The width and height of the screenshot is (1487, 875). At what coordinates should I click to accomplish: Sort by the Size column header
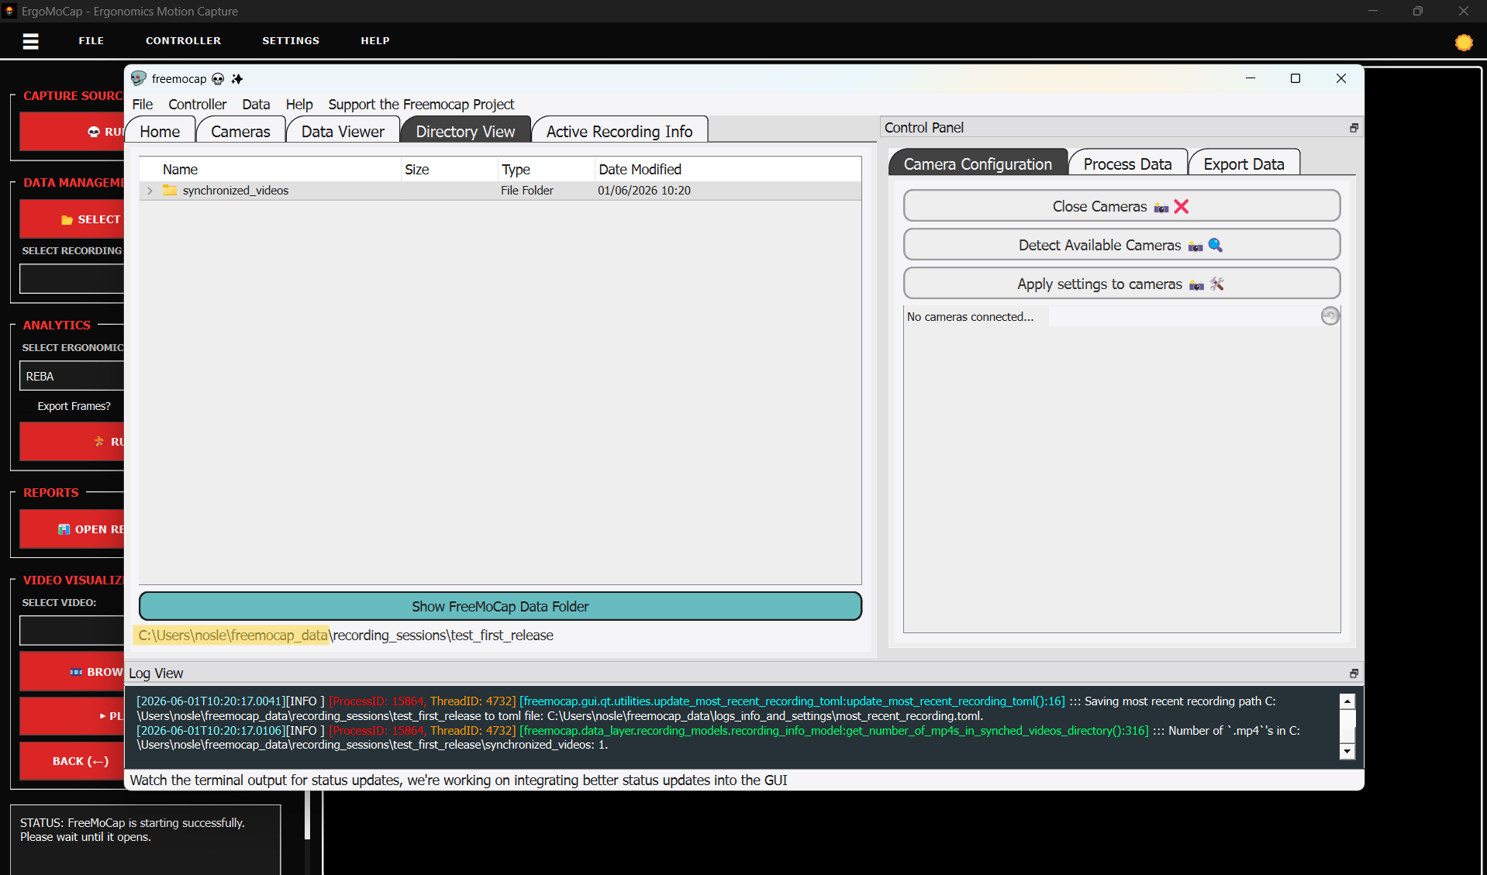[449, 169]
